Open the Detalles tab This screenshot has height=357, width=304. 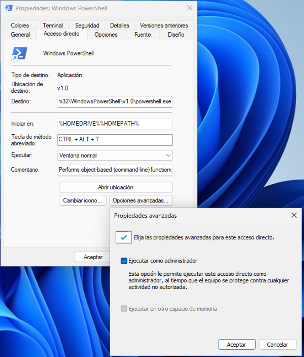pos(119,26)
